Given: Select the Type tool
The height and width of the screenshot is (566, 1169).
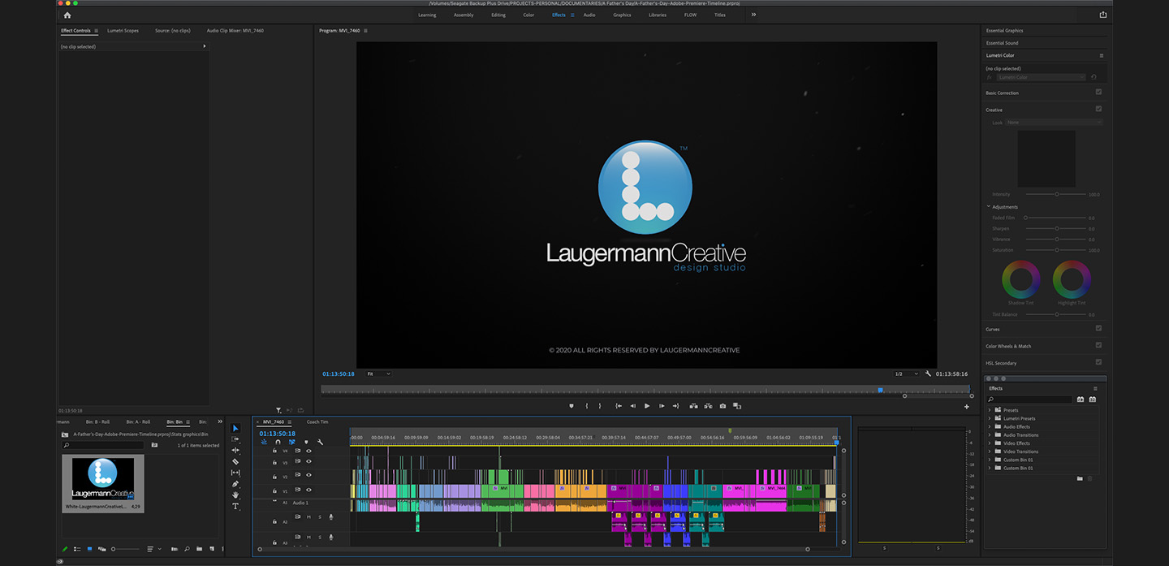Looking at the screenshot, I should [x=235, y=506].
